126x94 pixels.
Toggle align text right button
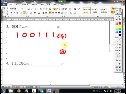tap(56, 13)
